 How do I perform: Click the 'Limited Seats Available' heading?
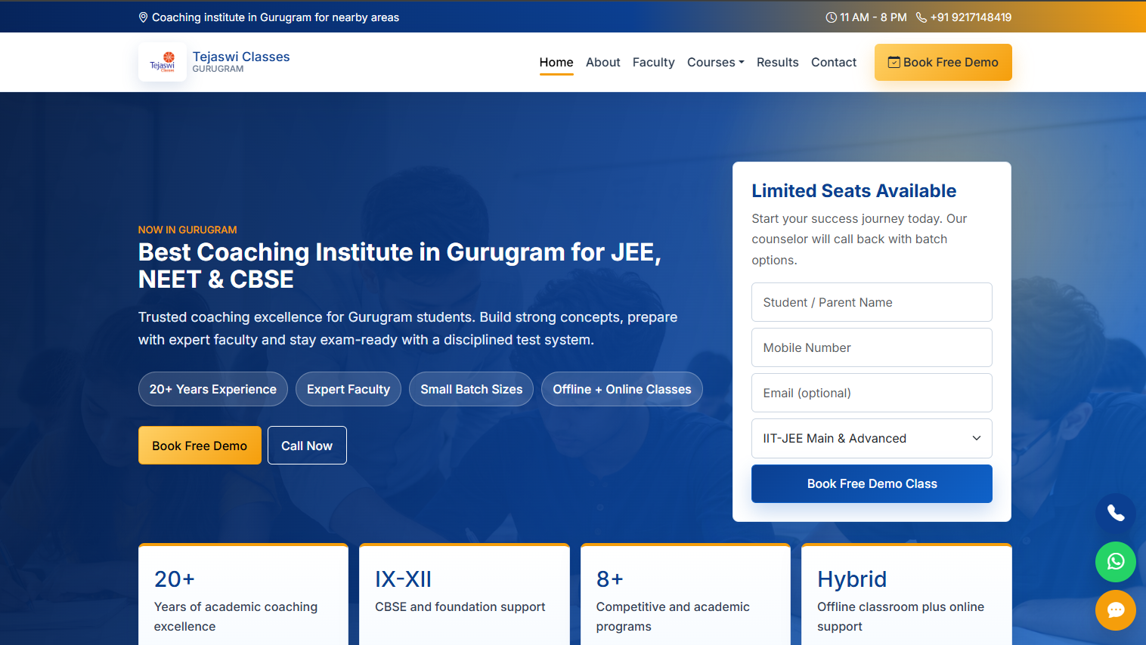click(854, 191)
